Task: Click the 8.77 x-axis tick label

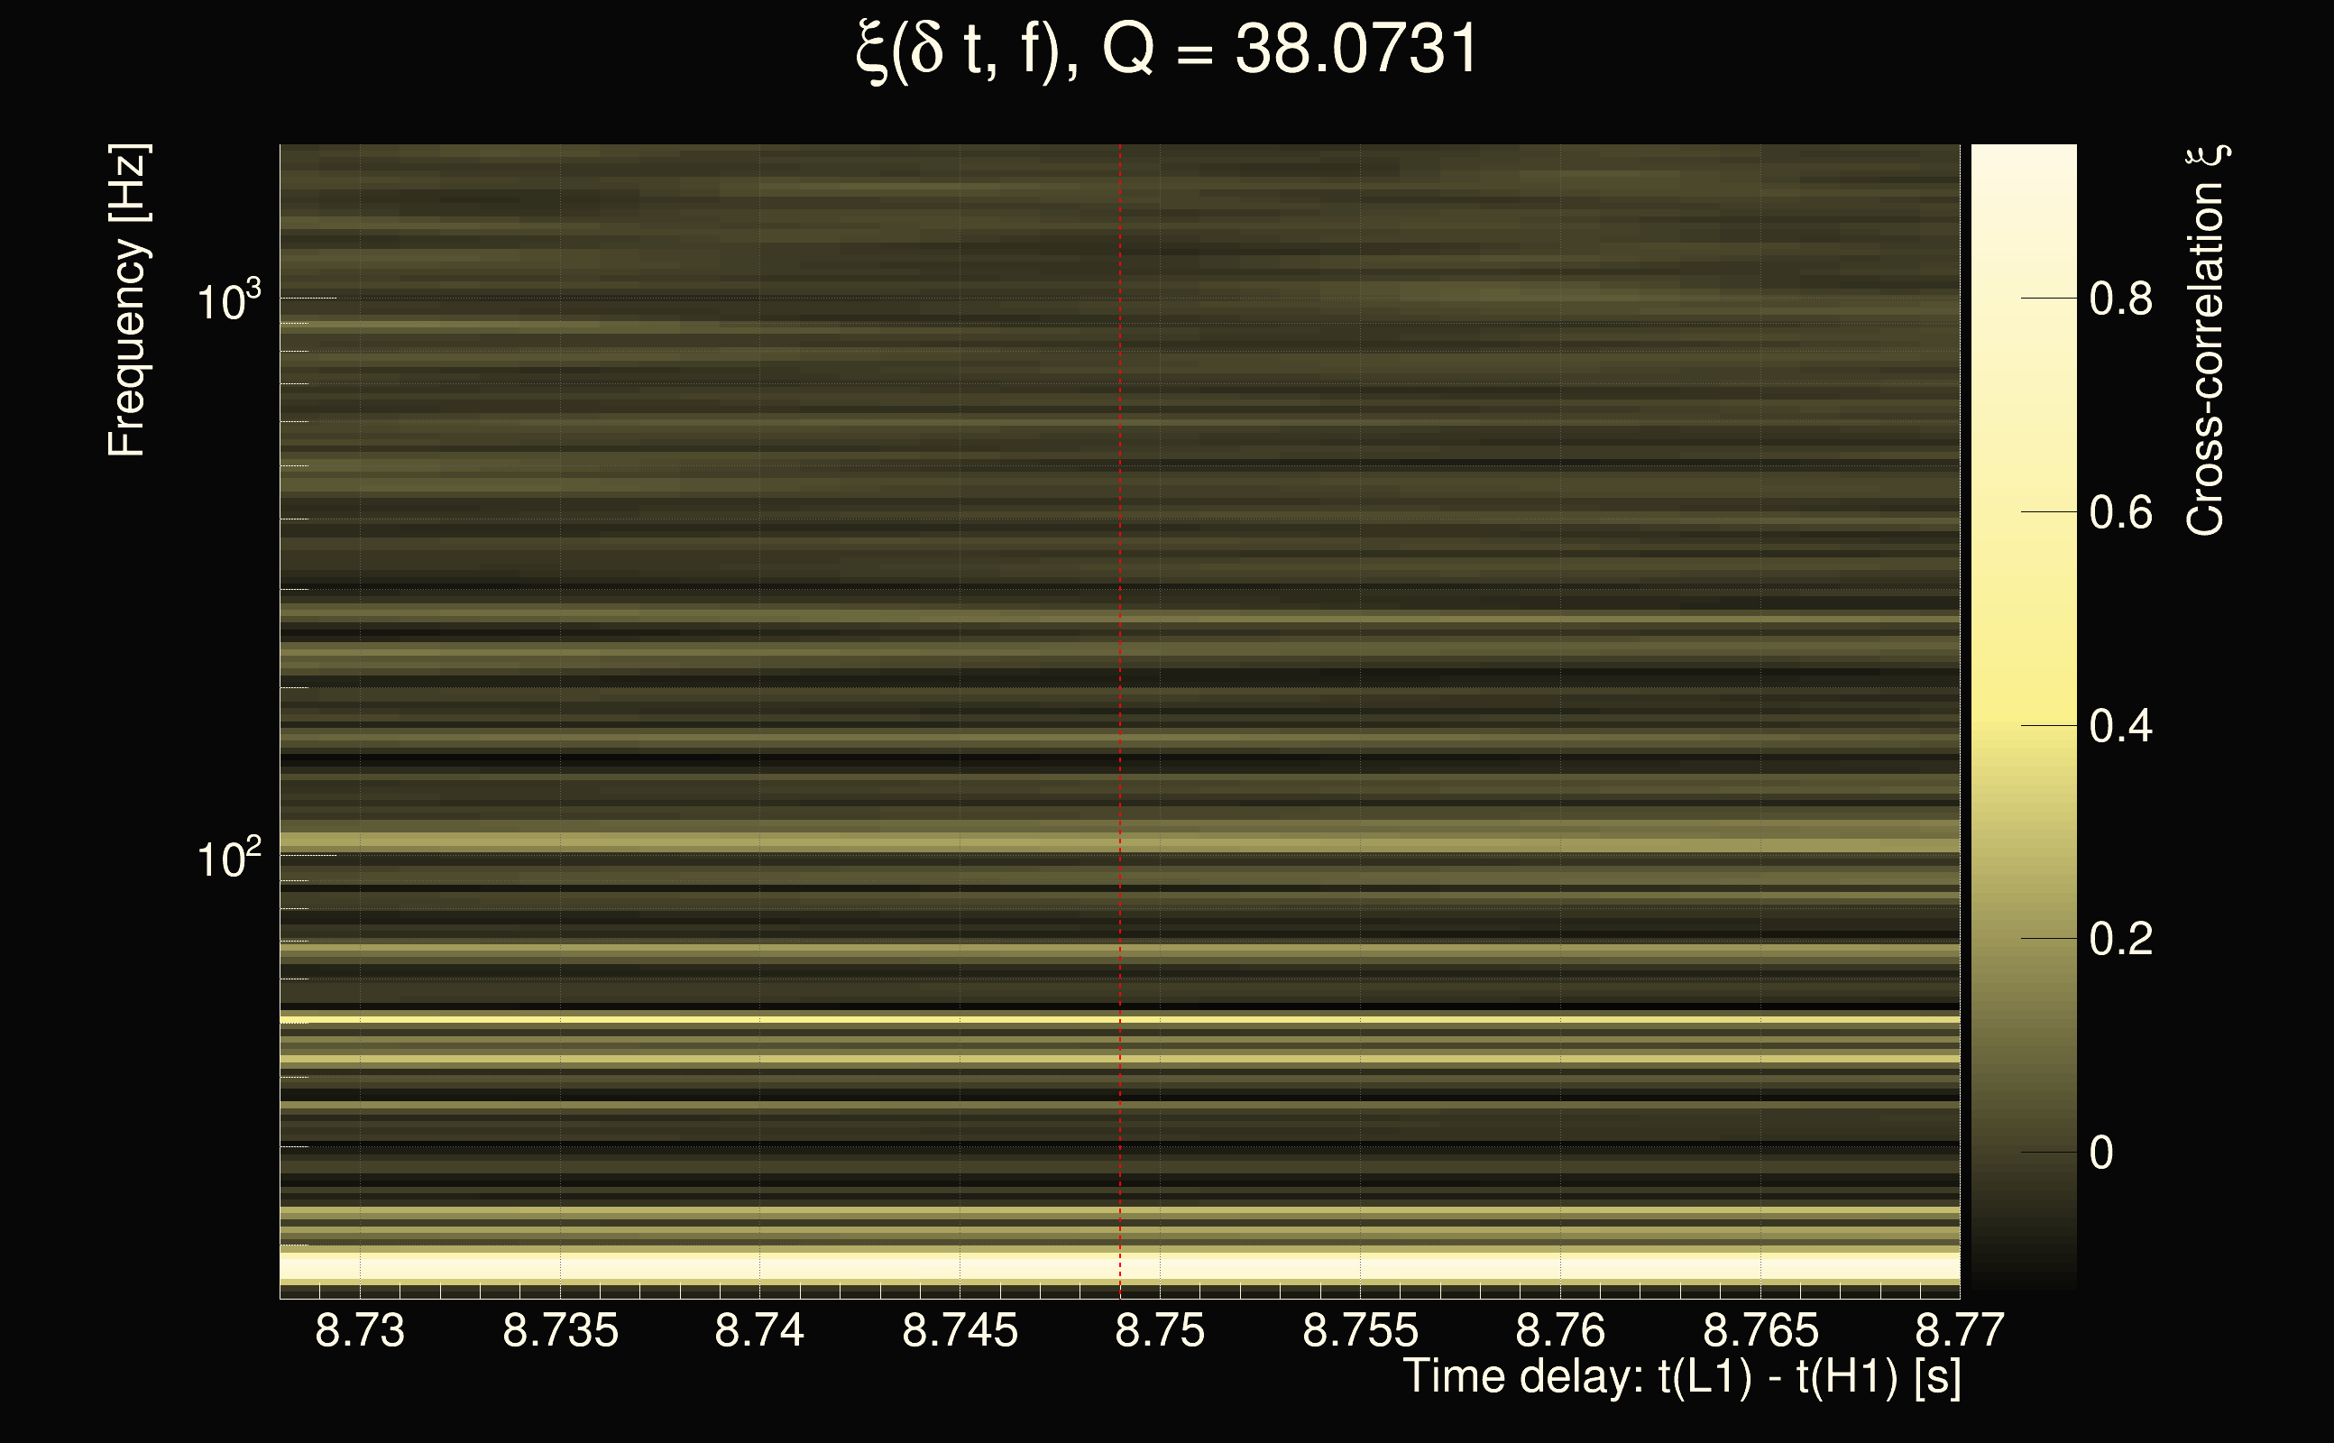Action: click(x=1960, y=1330)
